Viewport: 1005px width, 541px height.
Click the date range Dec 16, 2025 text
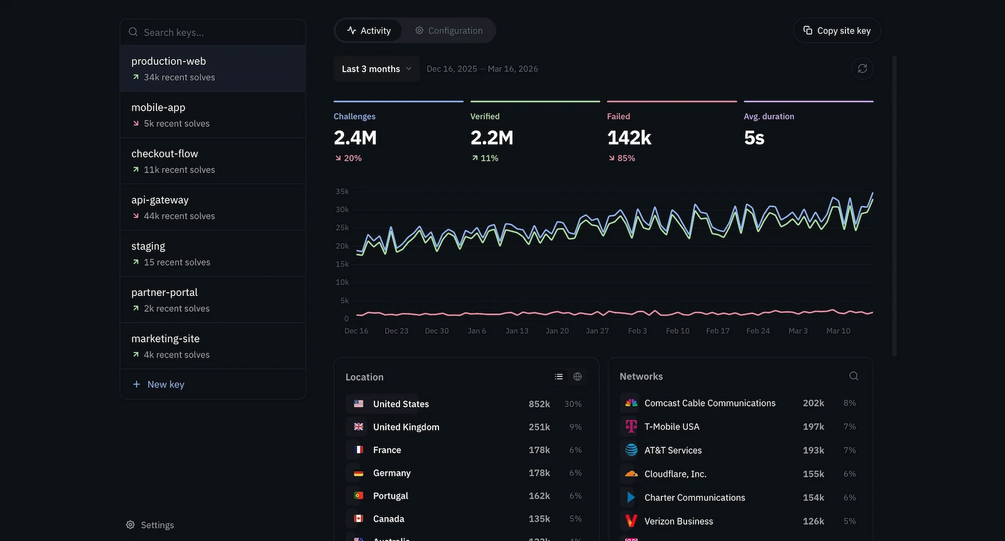[x=452, y=68]
